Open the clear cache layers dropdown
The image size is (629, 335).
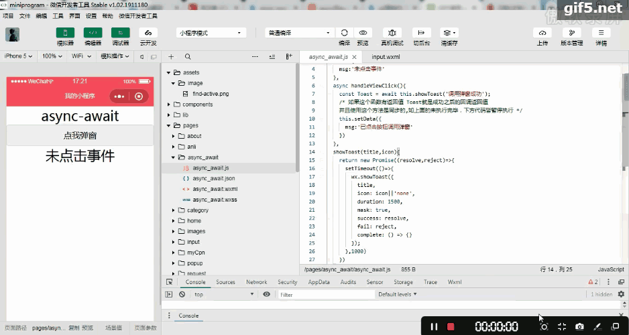pos(449,33)
